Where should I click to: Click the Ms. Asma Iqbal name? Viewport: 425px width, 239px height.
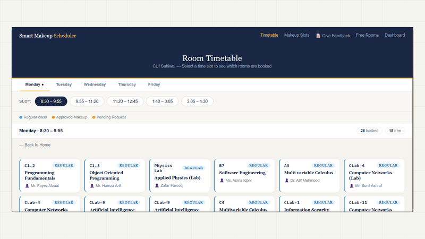tap(239, 180)
